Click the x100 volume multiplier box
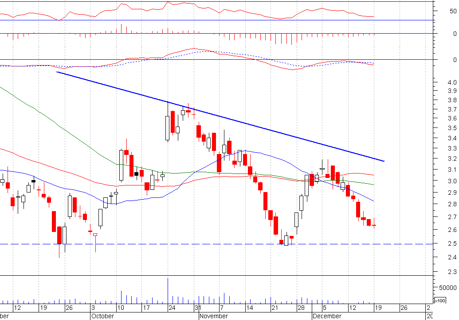Viewport: 459px width, 320px height. click(439, 301)
